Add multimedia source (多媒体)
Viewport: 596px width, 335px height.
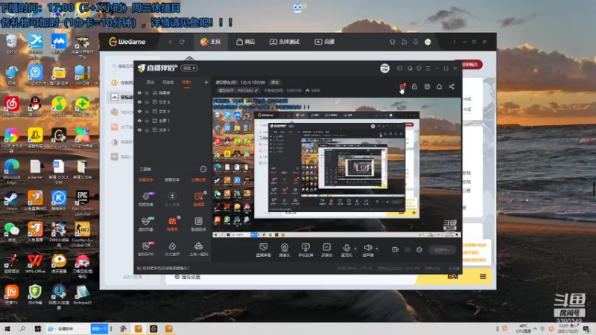point(326,250)
